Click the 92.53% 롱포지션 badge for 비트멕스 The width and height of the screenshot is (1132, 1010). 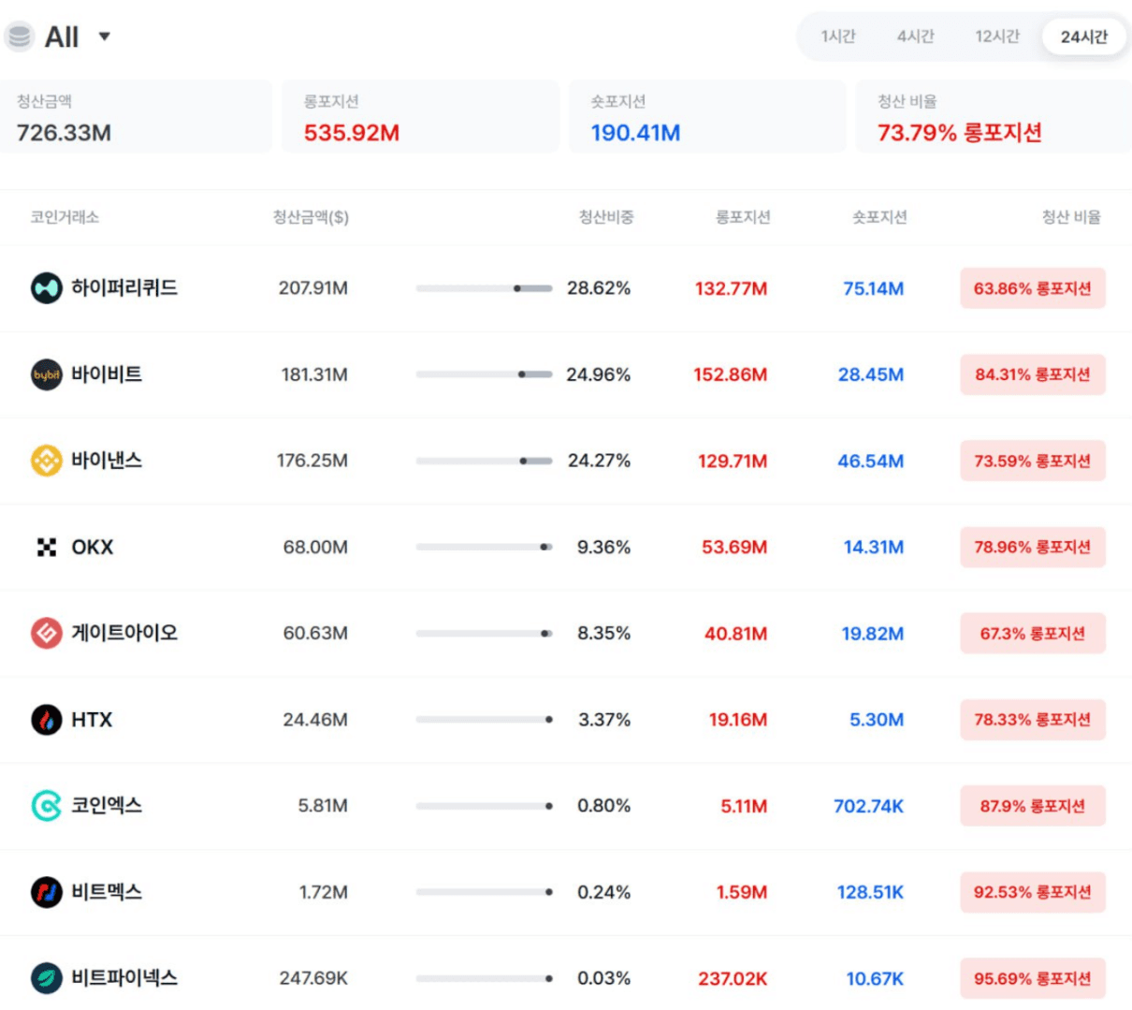[x=1032, y=892]
